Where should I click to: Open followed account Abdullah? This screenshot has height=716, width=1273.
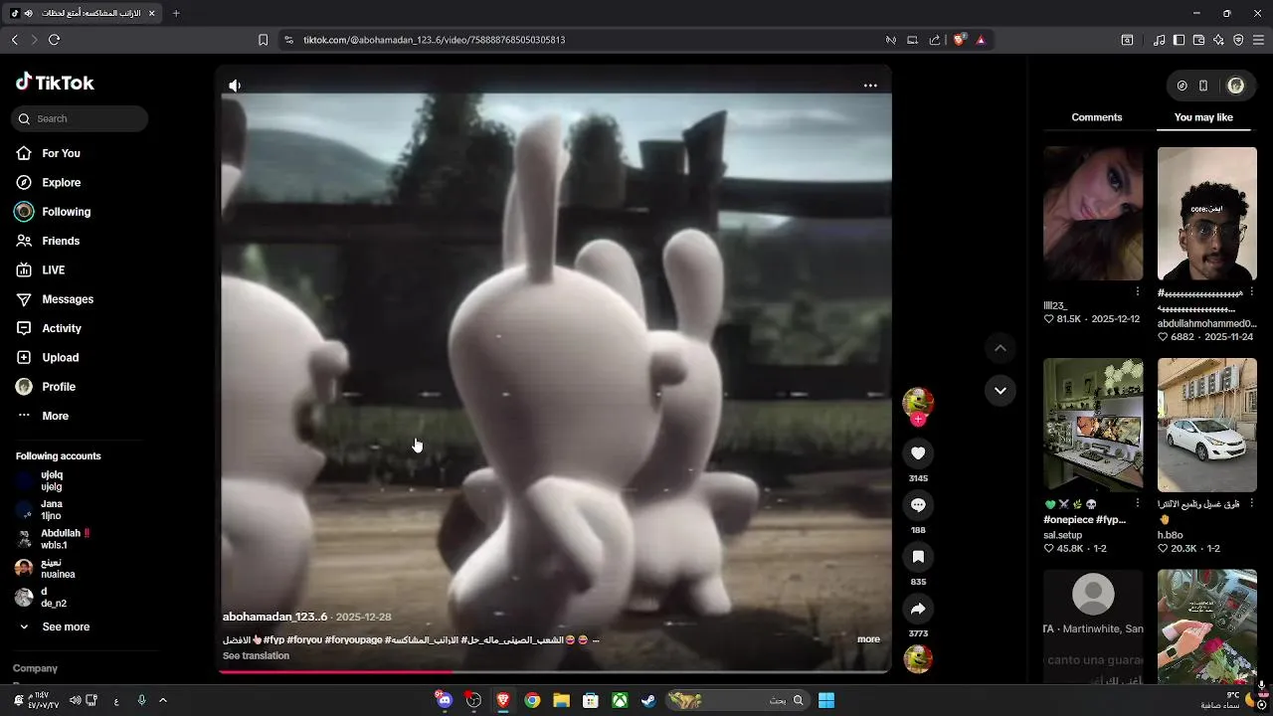point(52,539)
